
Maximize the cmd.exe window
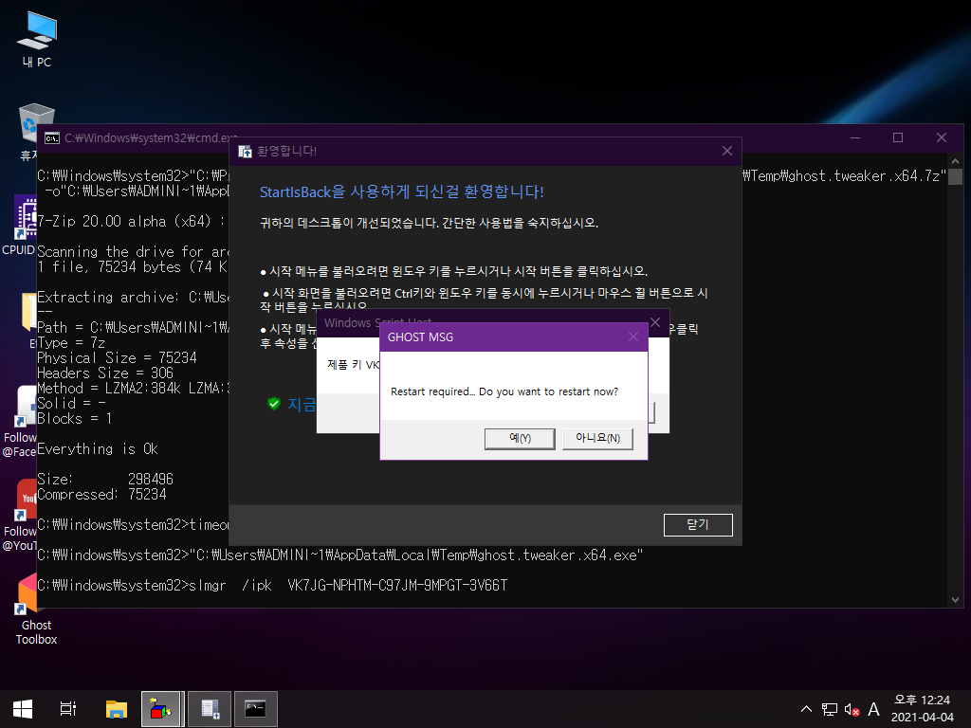pos(898,137)
